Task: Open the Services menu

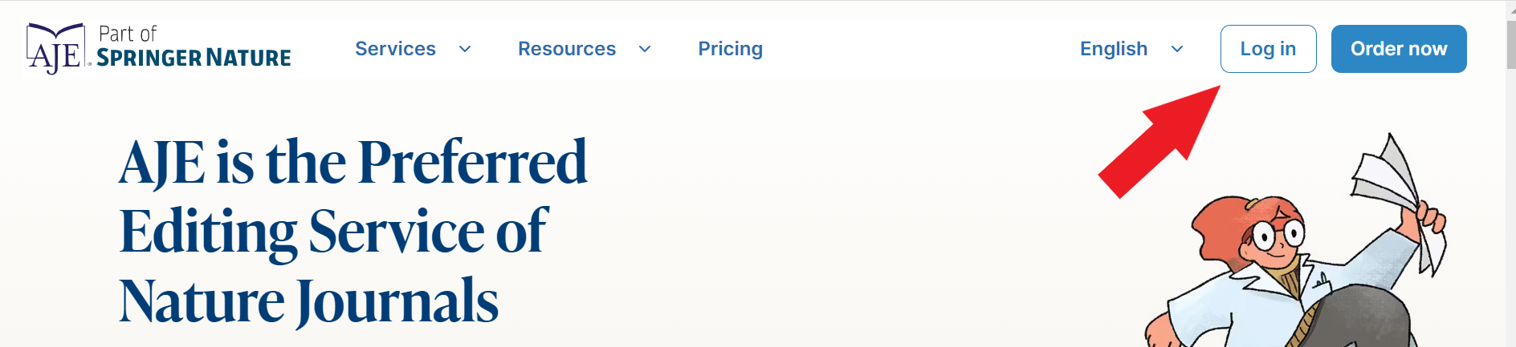Action: click(x=395, y=49)
